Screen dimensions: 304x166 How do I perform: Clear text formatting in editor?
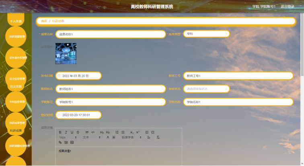(158, 137)
